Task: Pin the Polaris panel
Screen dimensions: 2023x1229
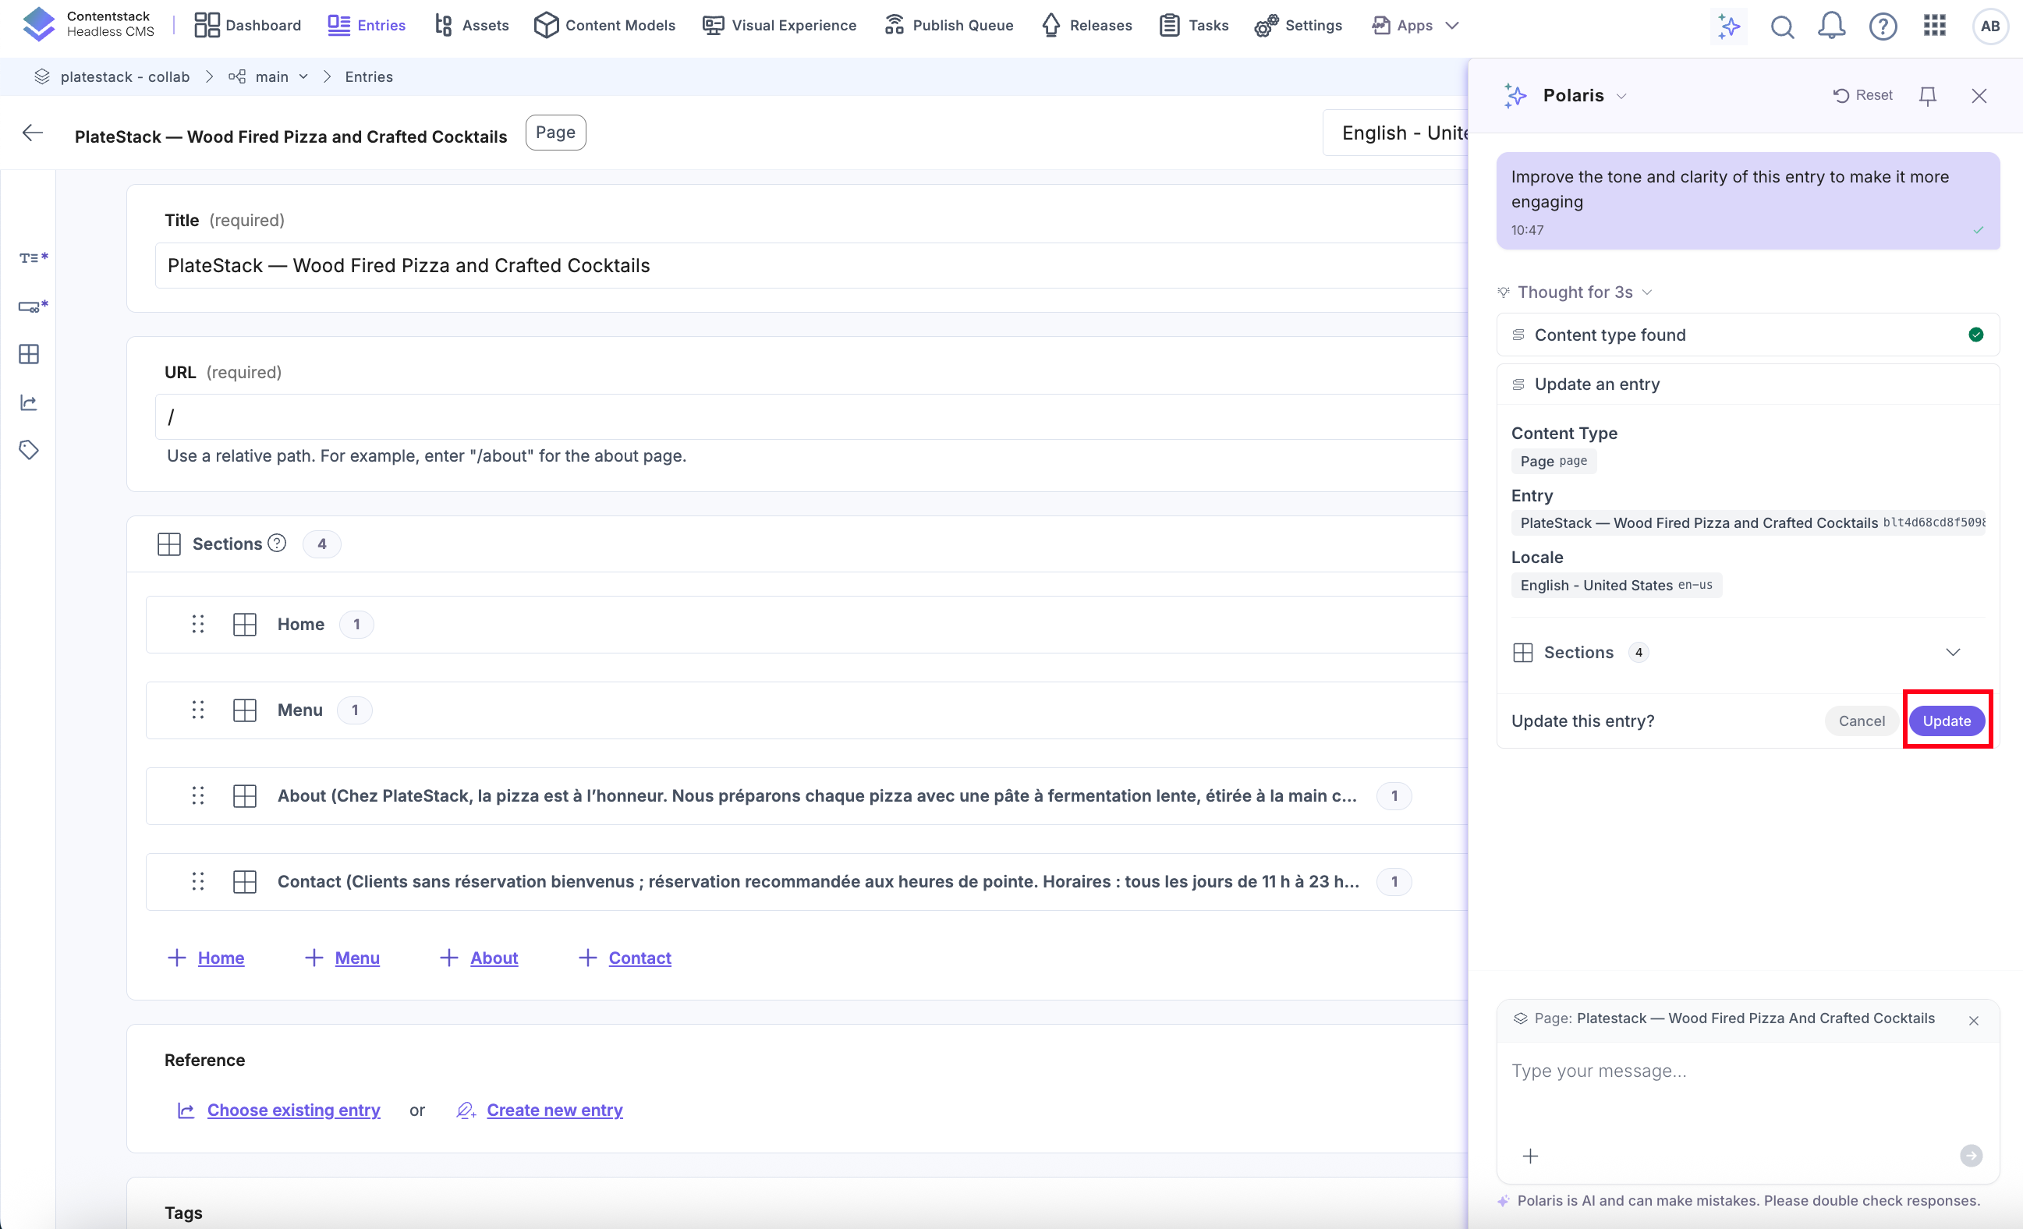Action: point(1927,96)
